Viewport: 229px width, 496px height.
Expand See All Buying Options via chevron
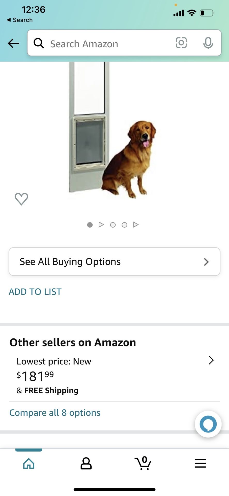point(206,262)
